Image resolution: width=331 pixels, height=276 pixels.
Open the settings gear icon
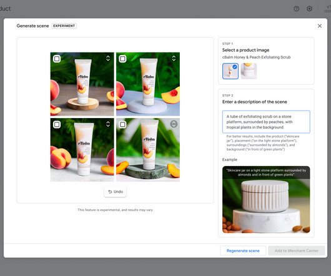310,9
